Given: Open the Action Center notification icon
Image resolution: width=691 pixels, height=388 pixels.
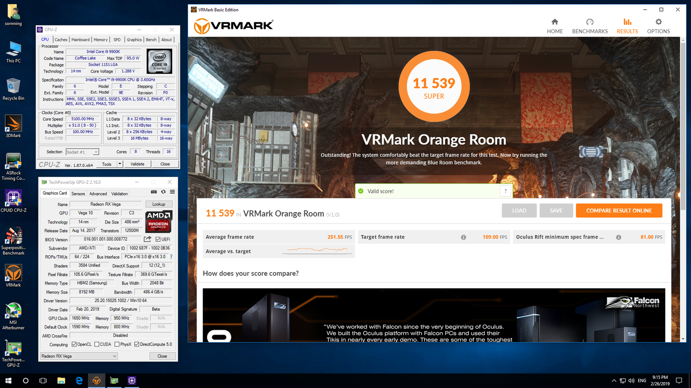Looking at the screenshot, I should (679, 380).
